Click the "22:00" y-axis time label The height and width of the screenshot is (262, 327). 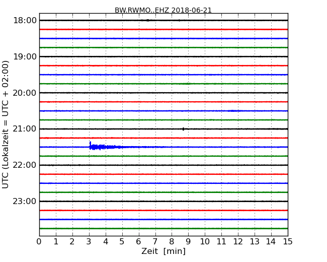pyautogui.click(x=25, y=165)
